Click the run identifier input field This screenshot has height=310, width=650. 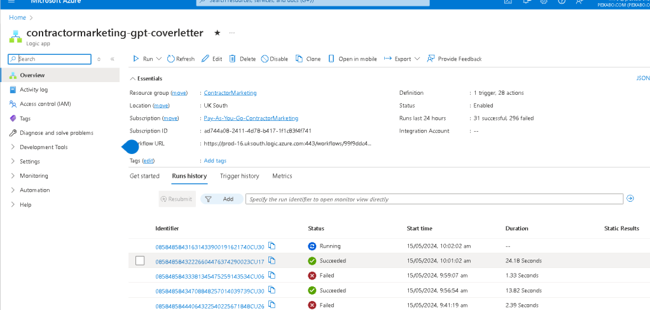tap(434, 199)
